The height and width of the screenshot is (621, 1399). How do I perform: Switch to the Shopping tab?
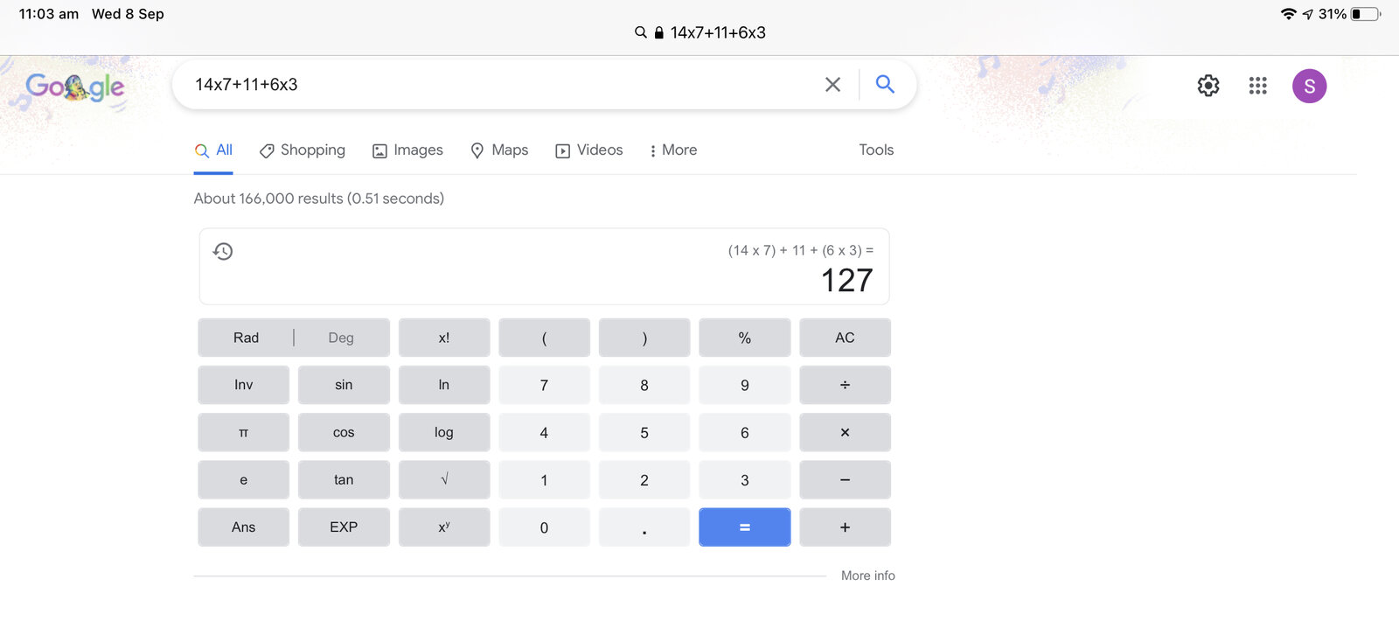303,150
